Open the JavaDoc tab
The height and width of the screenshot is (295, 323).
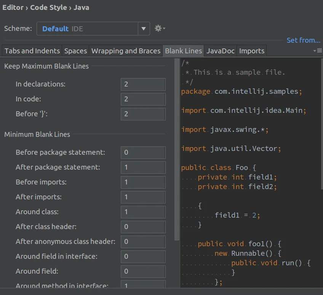point(220,51)
